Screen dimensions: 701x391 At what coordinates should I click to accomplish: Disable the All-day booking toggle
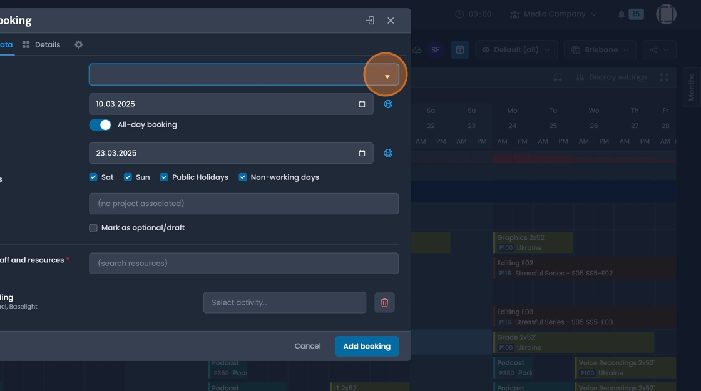[x=100, y=124]
